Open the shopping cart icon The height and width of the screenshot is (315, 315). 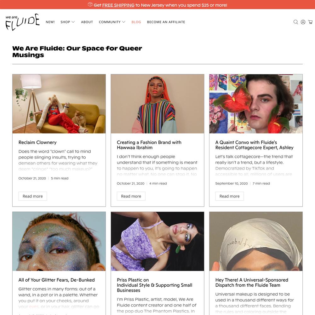tap(310, 22)
